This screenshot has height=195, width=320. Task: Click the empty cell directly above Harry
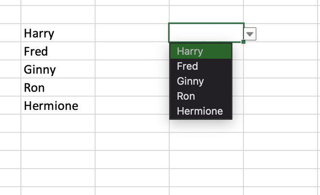click(58, 15)
